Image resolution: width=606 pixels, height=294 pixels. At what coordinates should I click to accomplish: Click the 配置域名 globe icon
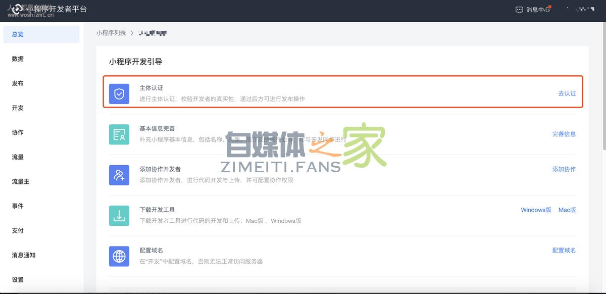pos(119,256)
